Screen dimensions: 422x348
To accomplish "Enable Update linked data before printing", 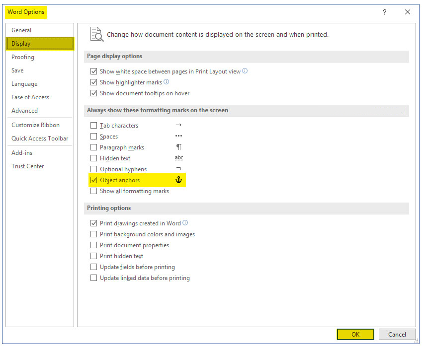I will point(93,278).
